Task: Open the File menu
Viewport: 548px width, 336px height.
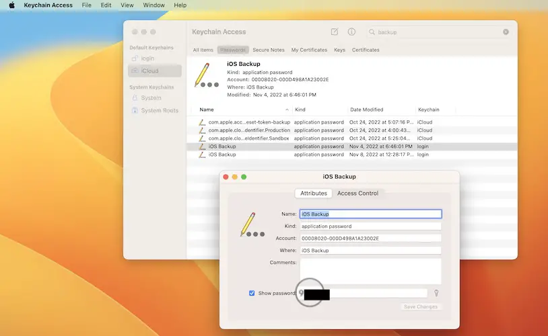Action: [86, 5]
